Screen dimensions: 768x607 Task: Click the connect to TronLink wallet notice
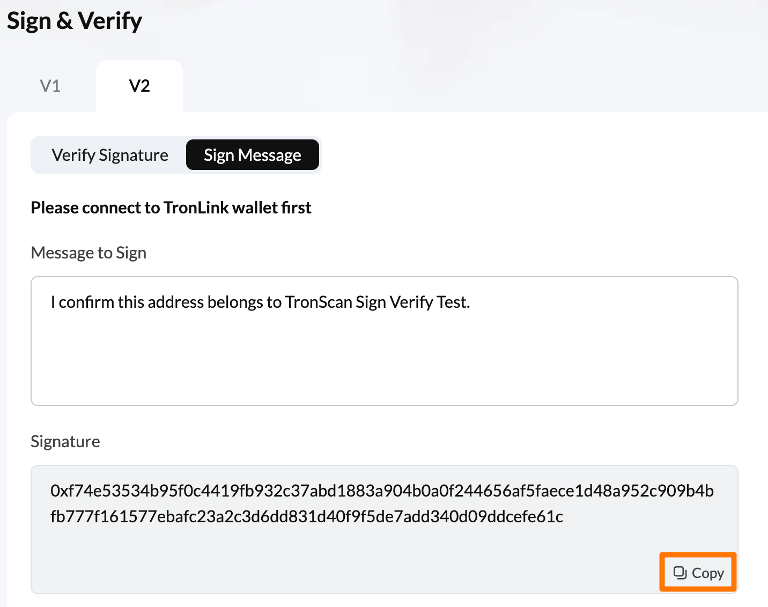(171, 208)
